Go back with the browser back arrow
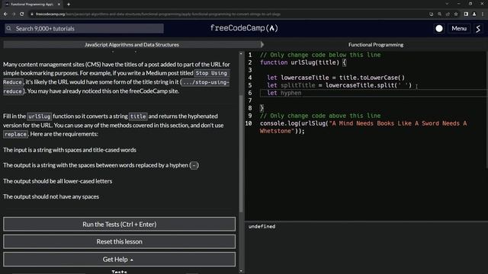488x274 pixels. click(5, 14)
